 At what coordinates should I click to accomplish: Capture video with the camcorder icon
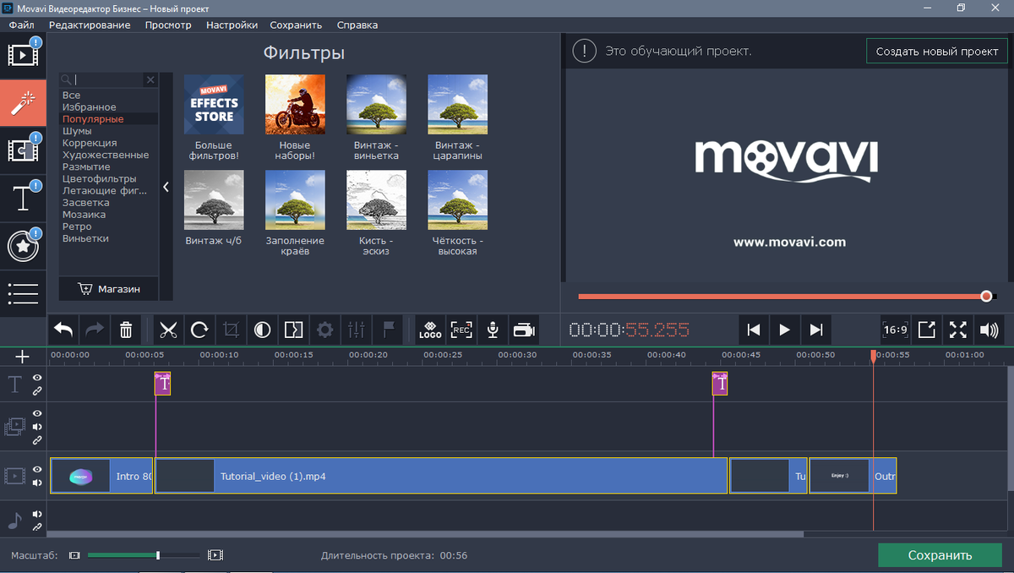[524, 330]
